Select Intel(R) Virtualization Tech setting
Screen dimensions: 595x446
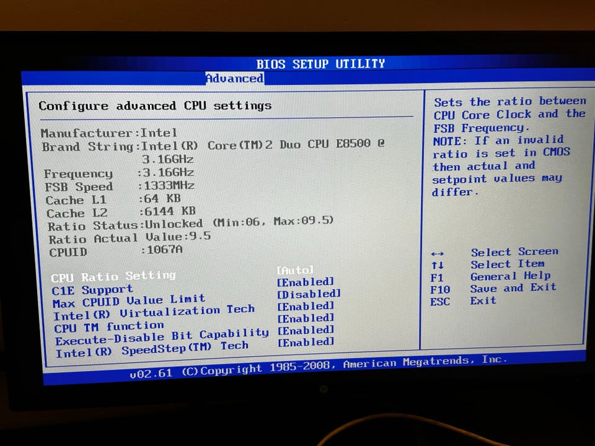pyautogui.click(x=154, y=313)
